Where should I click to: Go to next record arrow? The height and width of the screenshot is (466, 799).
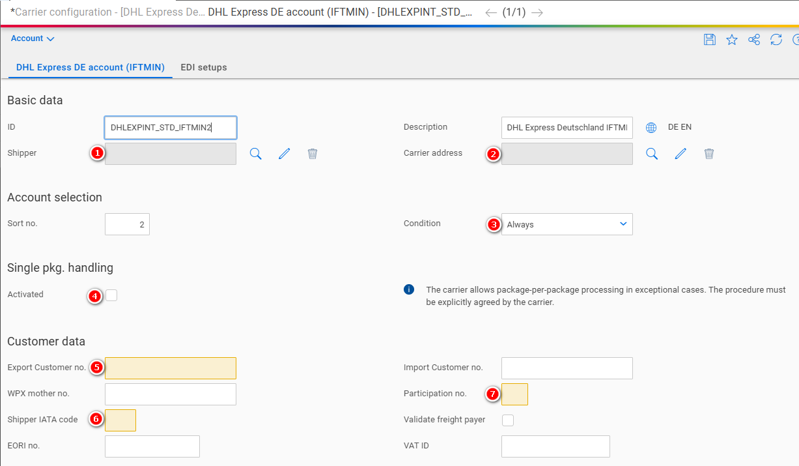tap(537, 12)
